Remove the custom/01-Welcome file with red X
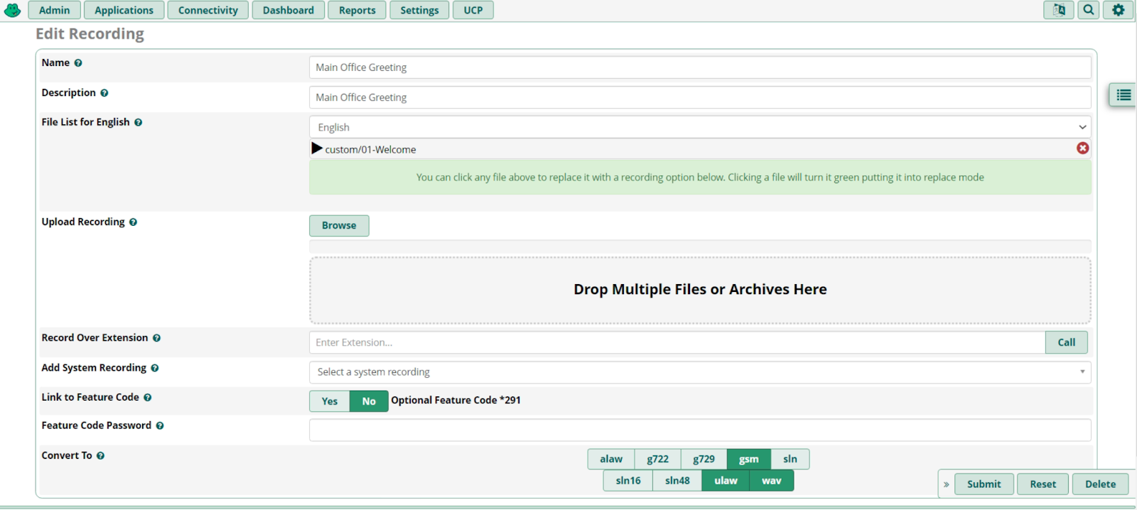1137x510 pixels. [x=1082, y=148]
